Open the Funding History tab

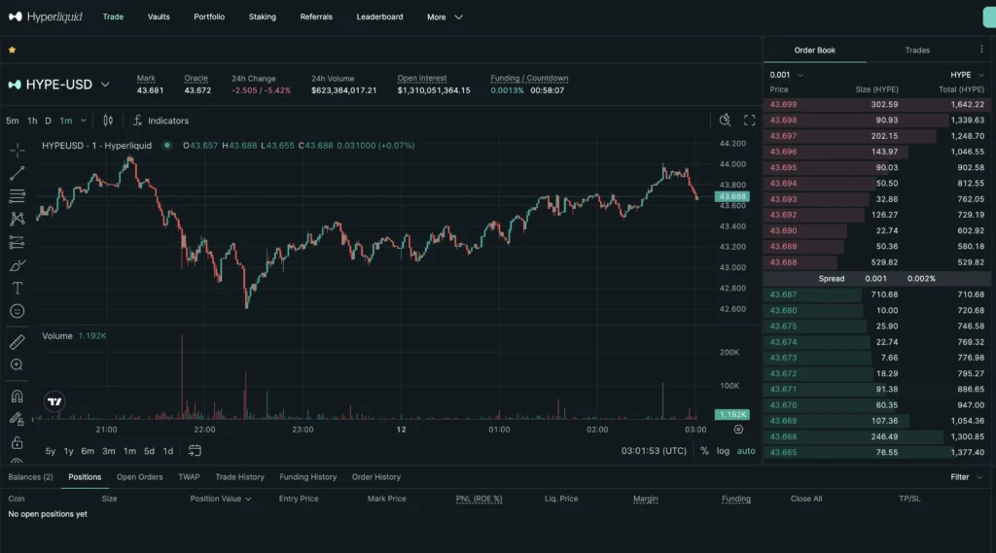(x=308, y=477)
